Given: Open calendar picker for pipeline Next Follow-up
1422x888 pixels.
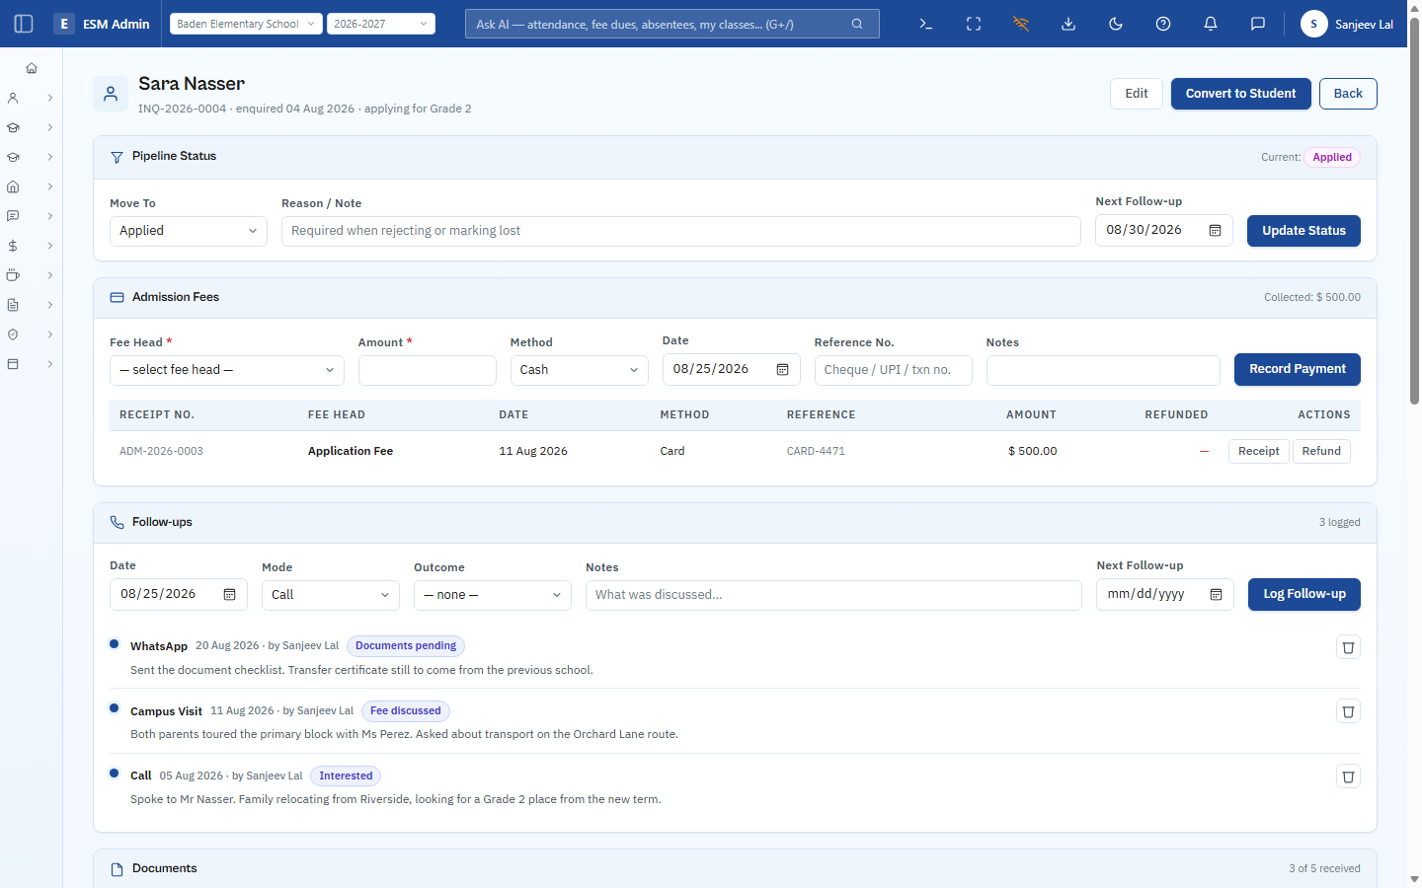Looking at the screenshot, I should (x=1216, y=230).
